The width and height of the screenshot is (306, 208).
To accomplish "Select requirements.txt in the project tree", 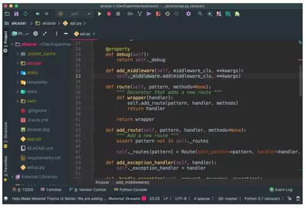I will pos(41,158).
